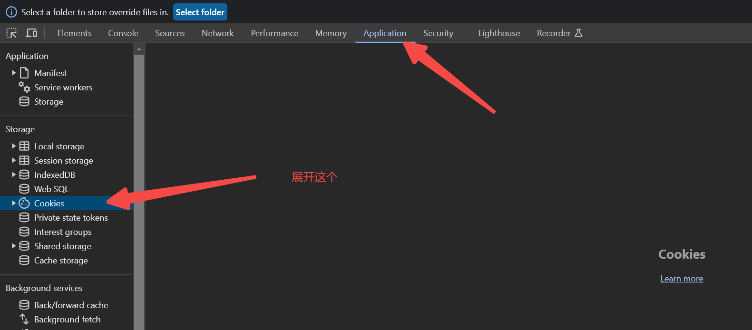Switch to the Memory tab
The image size is (752, 330).
click(x=331, y=33)
